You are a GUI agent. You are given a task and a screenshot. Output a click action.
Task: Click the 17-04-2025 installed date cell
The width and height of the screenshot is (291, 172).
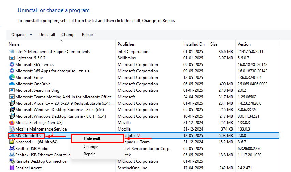click(193, 168)
